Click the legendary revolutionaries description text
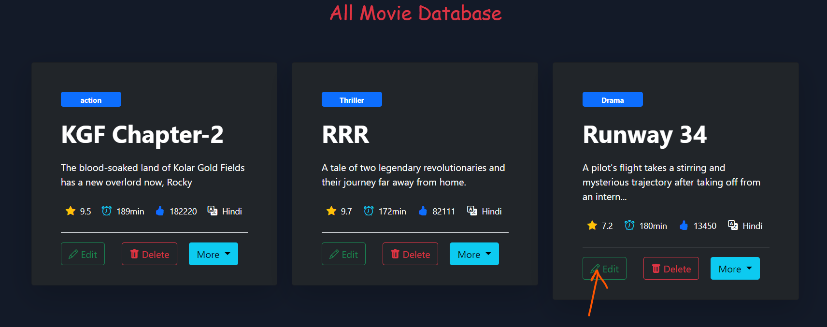Screen dimensions: 827x327 pyautogui.click(x=413, y=175)
